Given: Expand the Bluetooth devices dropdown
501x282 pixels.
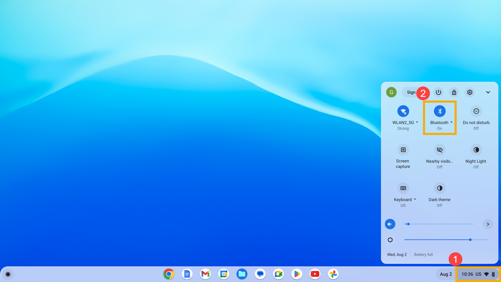Looking at the screenshot, I should point(451,122).
